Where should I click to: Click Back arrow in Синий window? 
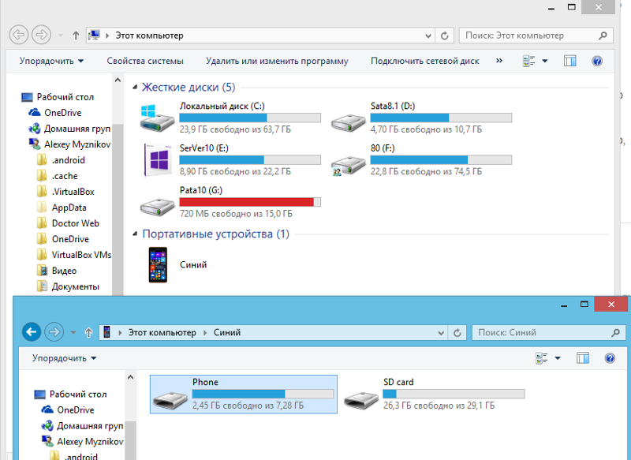pos(32,332)
